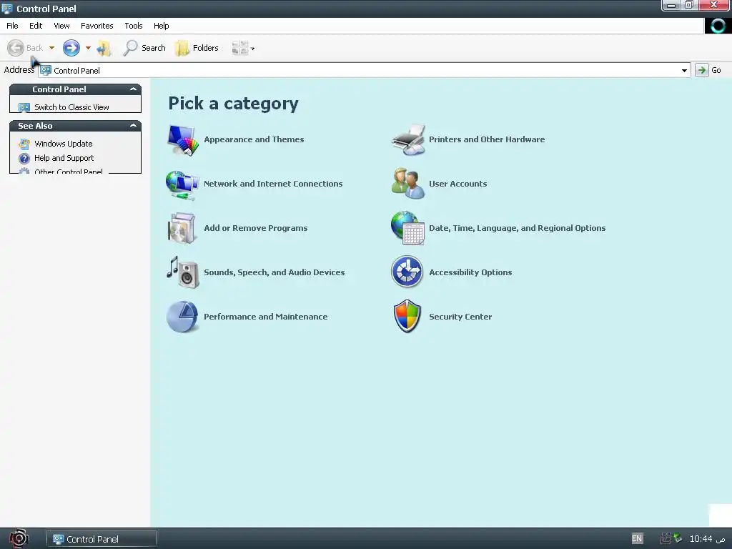This screenshot has height=549, width=732.
Task: Click the Windows Update icon in See Also
Action: pyautogui.click(x=24, y=144)
